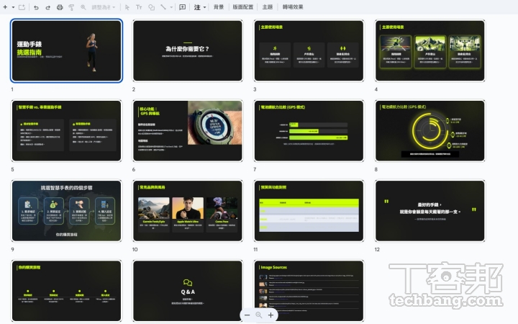Click the magnifier reset zoom icon at bottom
This screenshot has width=518, height=324.
coord(259,315)
